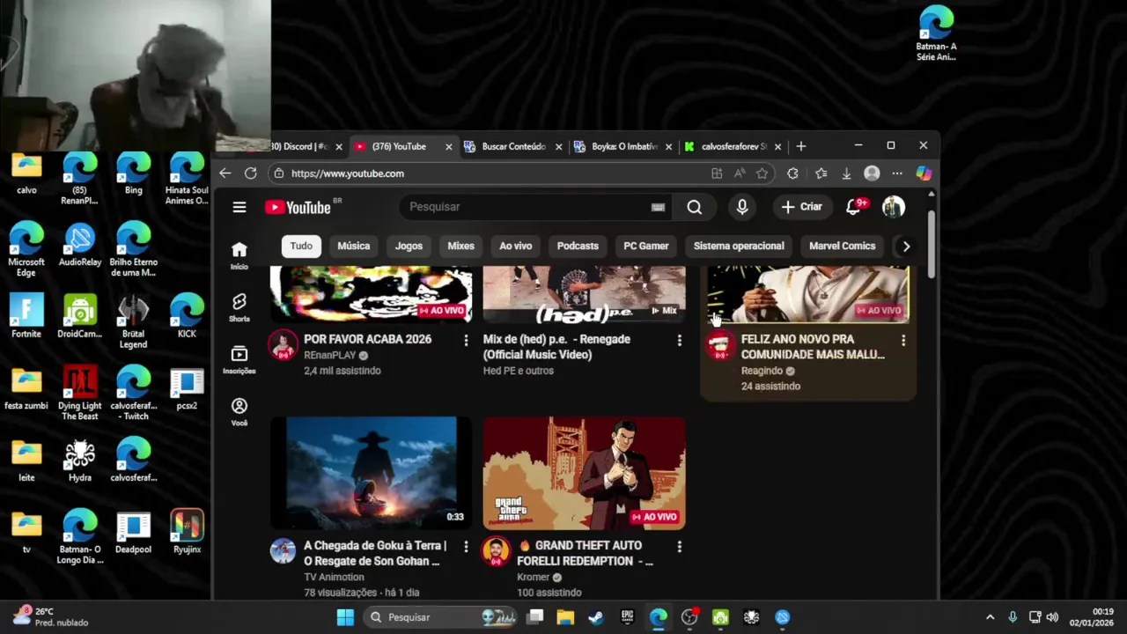Switch to calvosferaforev browser tab

[x=733, y=146]
